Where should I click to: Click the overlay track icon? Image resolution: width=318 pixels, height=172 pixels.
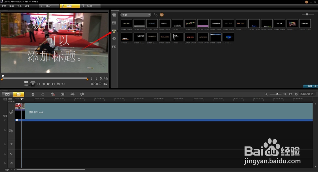(11, 131)
